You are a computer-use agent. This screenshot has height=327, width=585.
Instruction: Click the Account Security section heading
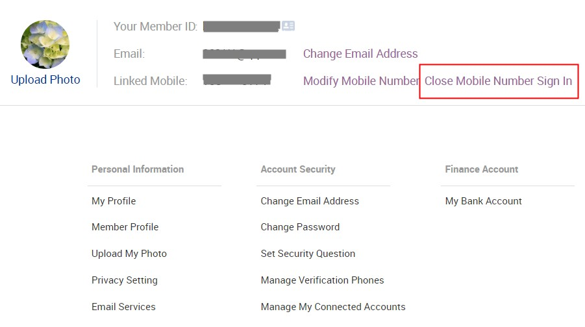[298, 169]
